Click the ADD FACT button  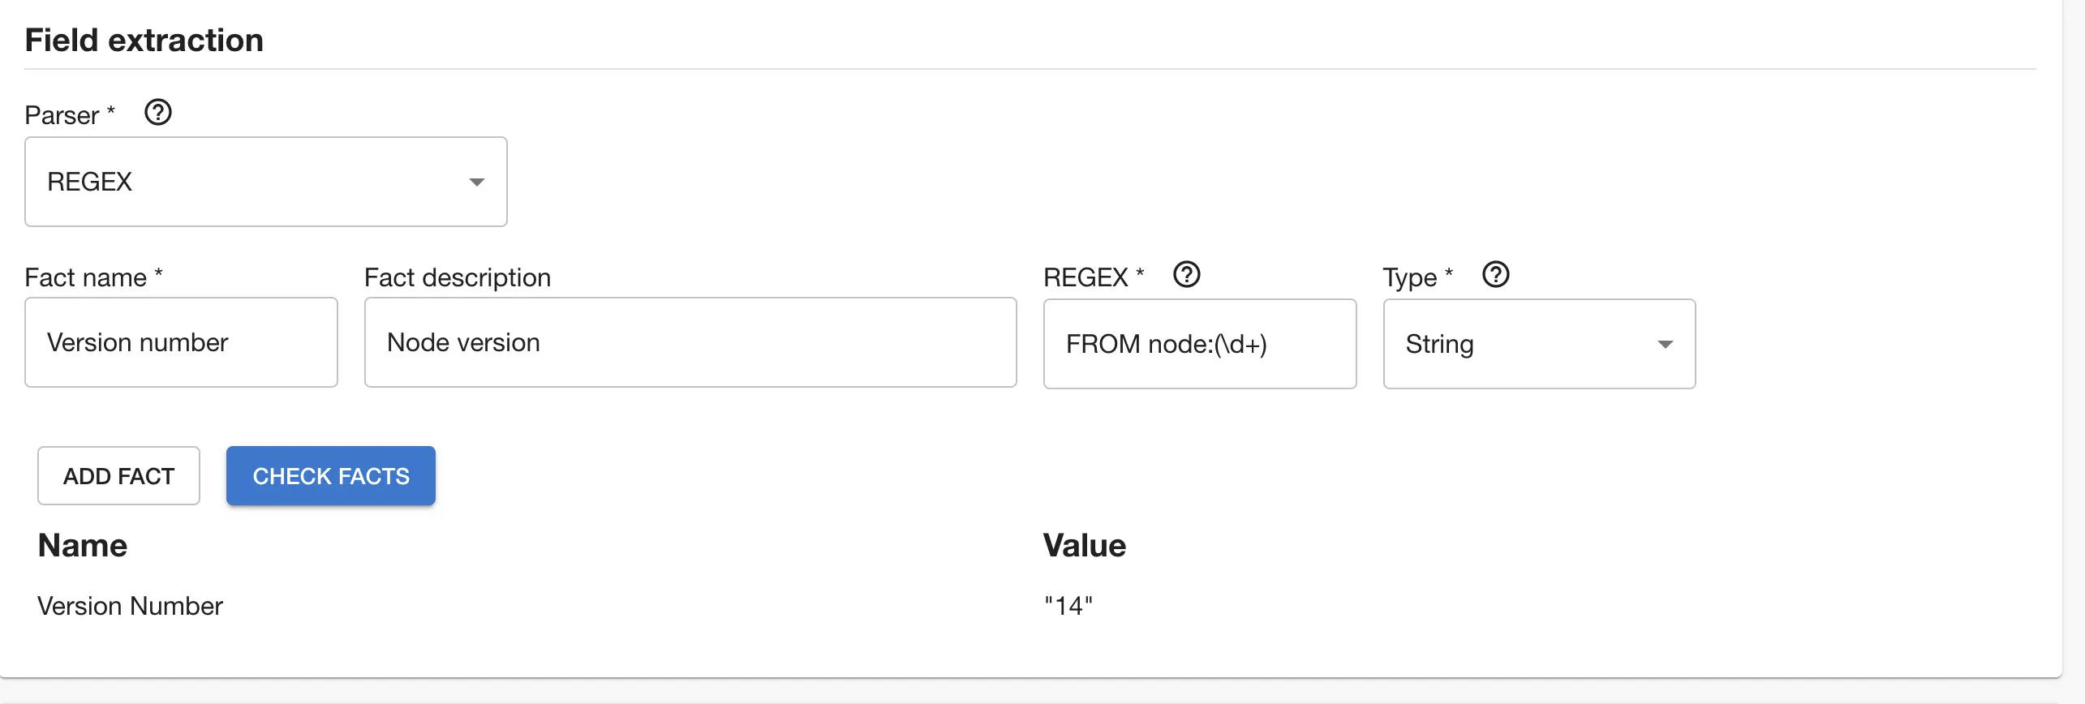[x=118, y=476]
